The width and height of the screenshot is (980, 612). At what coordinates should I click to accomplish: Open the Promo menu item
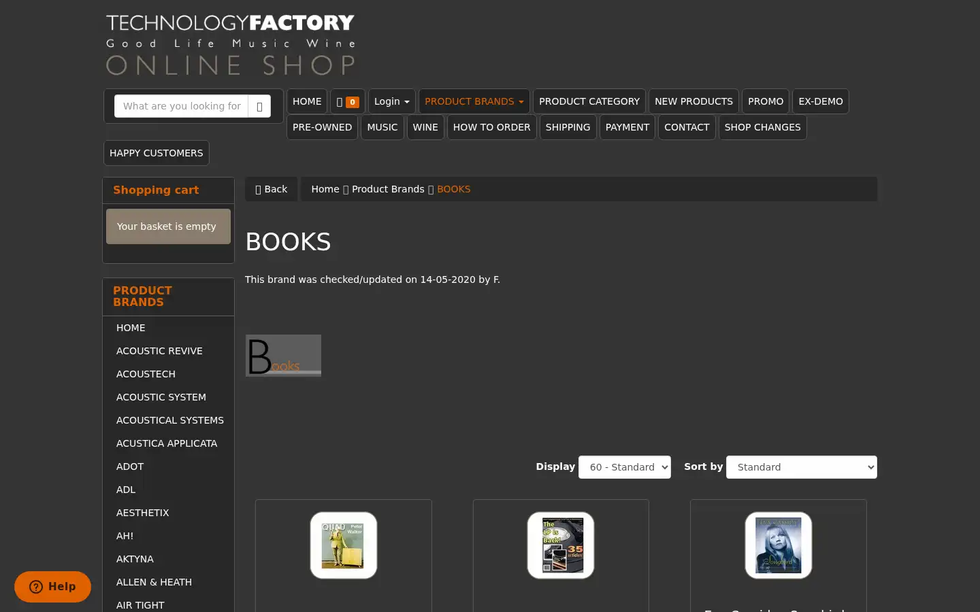pyautogui.click(x=766, y=101)
